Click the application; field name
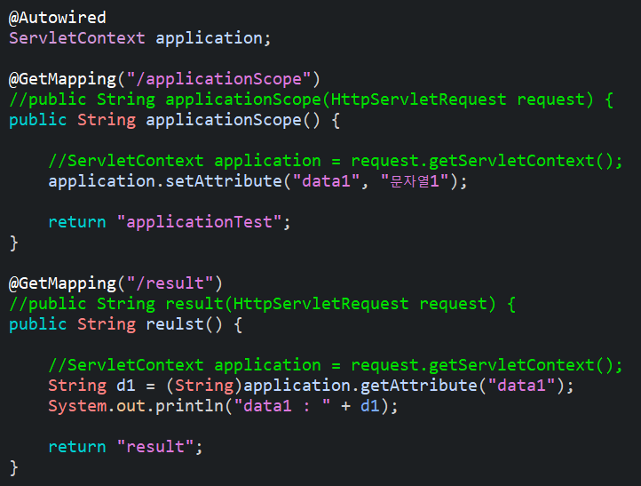Screen dimensions: 641x486 [213, 38]
